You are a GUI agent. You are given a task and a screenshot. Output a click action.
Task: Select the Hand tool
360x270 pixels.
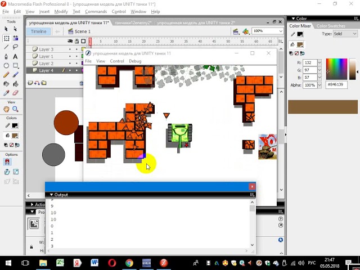point(6,109)
